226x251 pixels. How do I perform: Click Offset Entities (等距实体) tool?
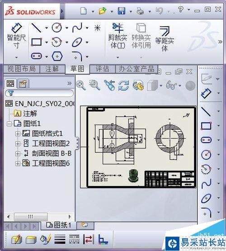[165, 39]
